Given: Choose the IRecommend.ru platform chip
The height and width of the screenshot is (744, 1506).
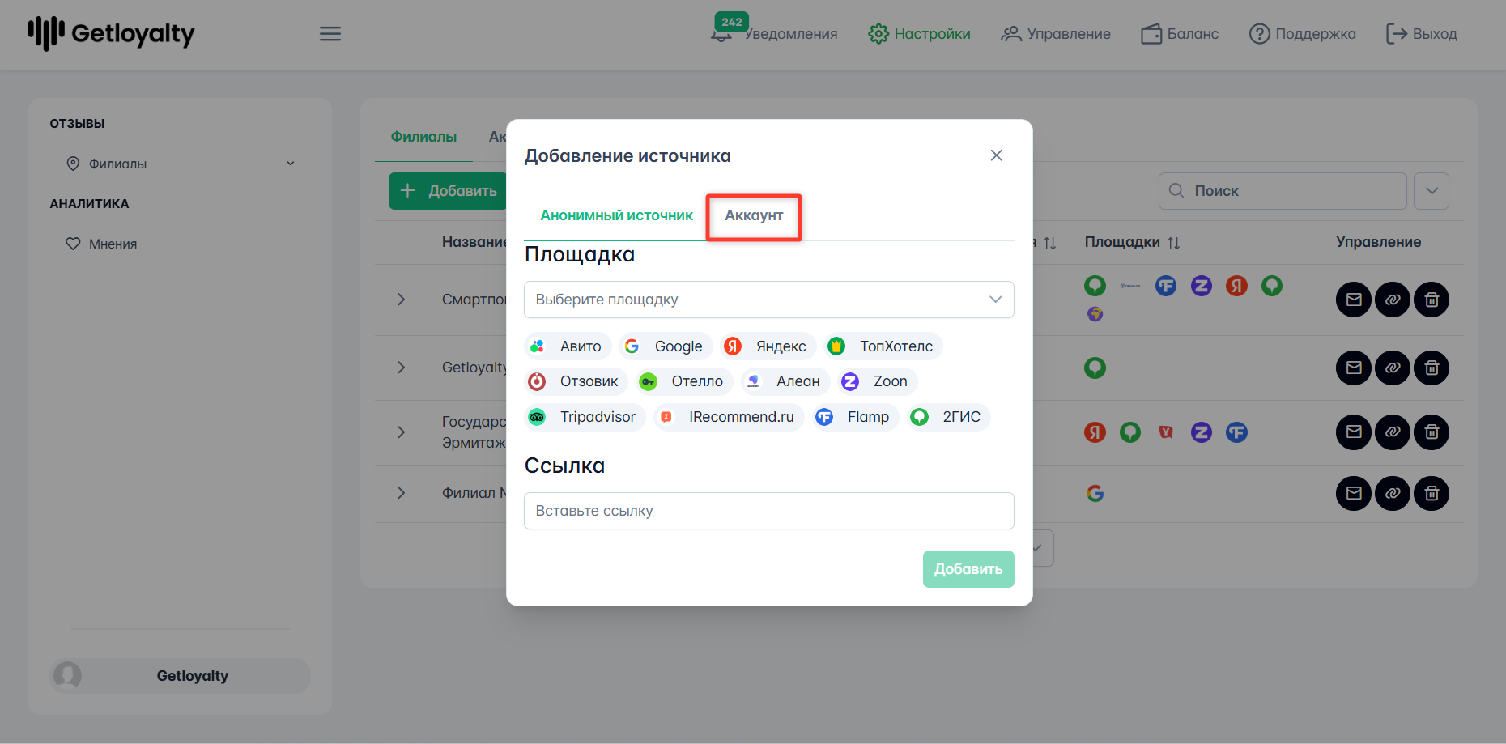Looking at the screenshot, I should tap(729, 417).
